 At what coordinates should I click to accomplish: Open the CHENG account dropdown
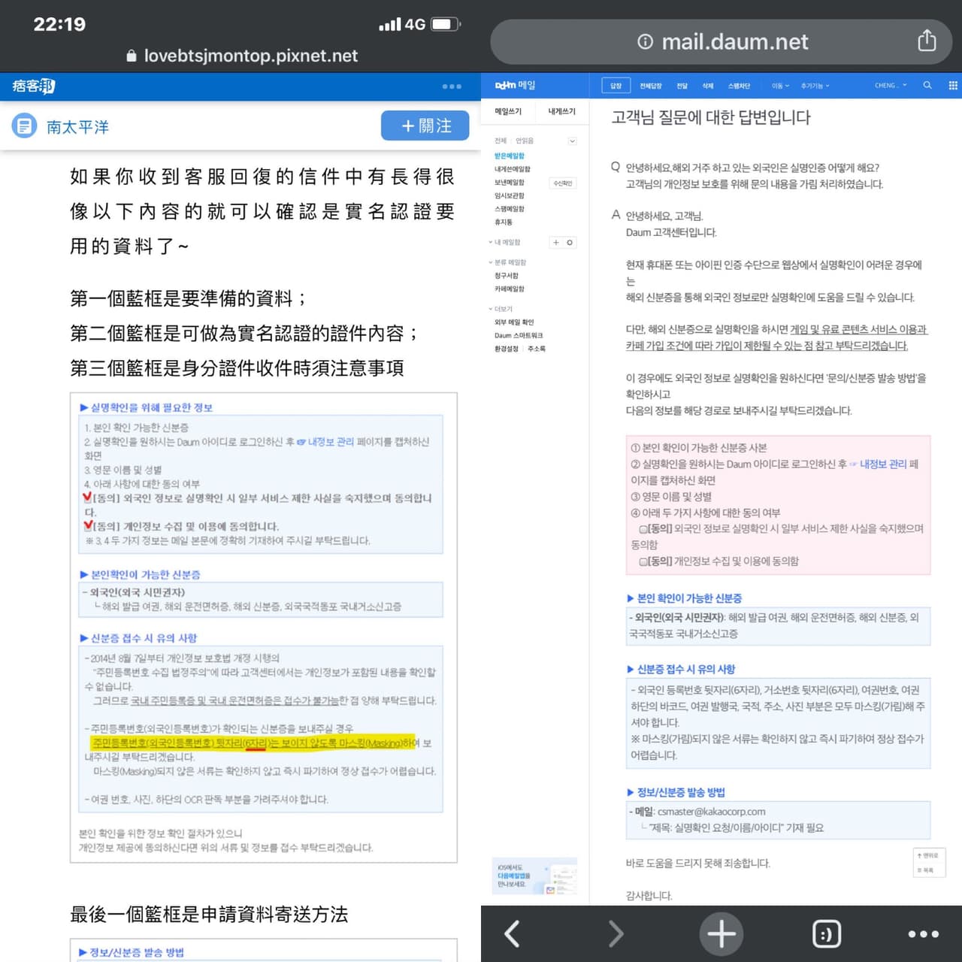click(x=891, y=86)
